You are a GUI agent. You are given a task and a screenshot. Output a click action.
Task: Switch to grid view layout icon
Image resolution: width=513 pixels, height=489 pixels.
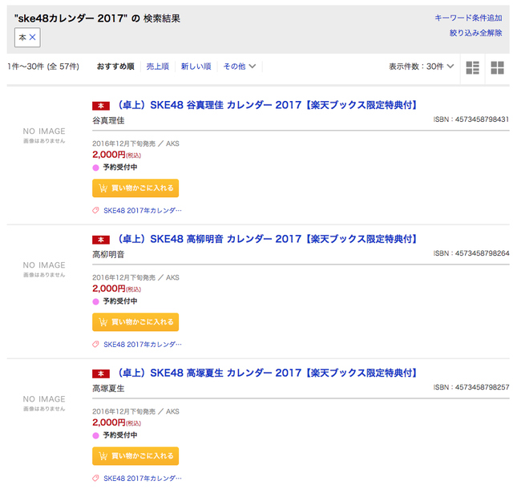pos(497,68)
